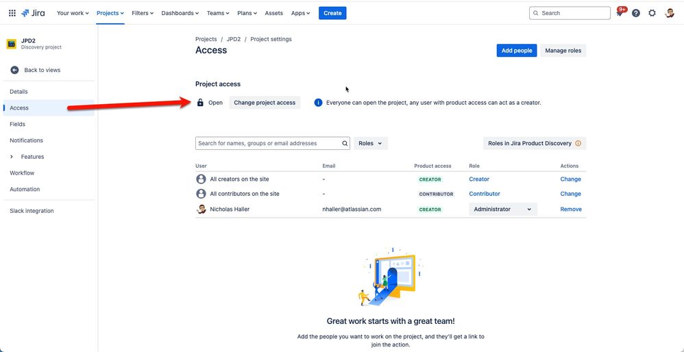This screenshot has width=684, height=352.
Task: Click the top Search field
Action: click(x=570, y=13)
